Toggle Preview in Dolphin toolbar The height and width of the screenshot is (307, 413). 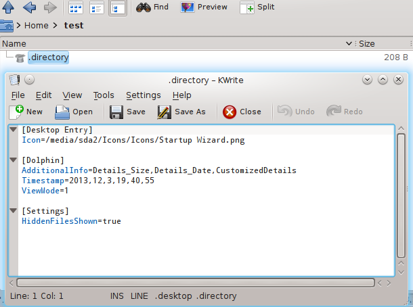click(204, 7)
